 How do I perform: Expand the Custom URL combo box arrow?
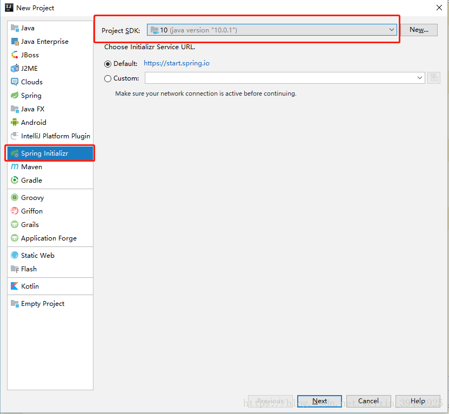click(x=419, y=78)
